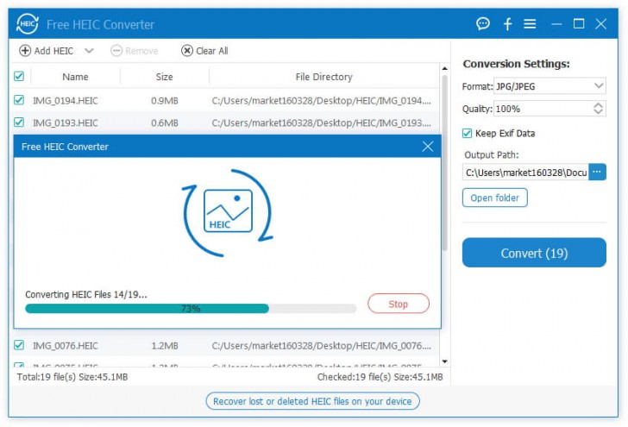This screenshot has width=628, height=427.
Task: Click the Remove button
Action: (x=135, y=51)
